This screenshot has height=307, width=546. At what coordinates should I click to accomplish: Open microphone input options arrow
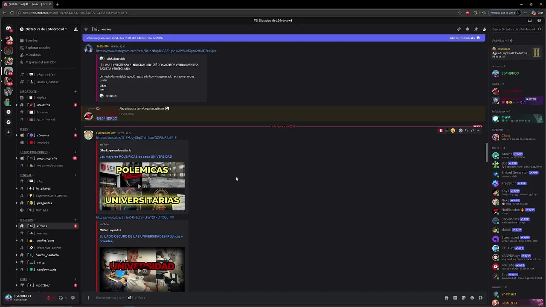tap(54, 298)
